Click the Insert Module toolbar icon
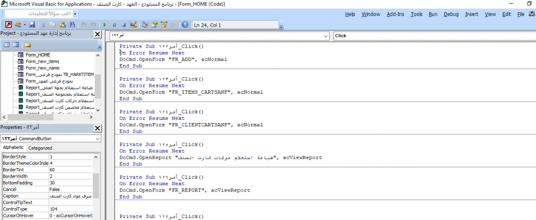Viewport: 536px width, 220px height. pos(17,25)
